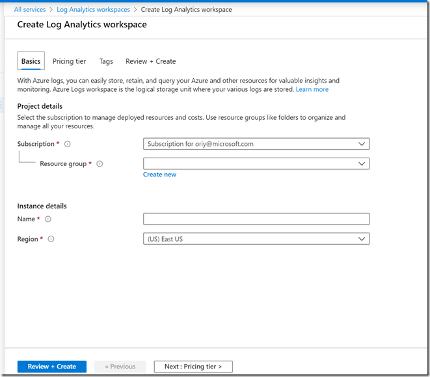Viewport: 430px width, 377px height.
Task: Navigate to Log Analytics workspaces breadcrumb
Action: pyautogui.click(x=93, y=9)
